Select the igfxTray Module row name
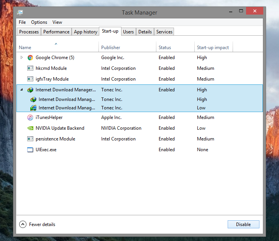This screenshot has height=241, width=279. pos(52,79)
